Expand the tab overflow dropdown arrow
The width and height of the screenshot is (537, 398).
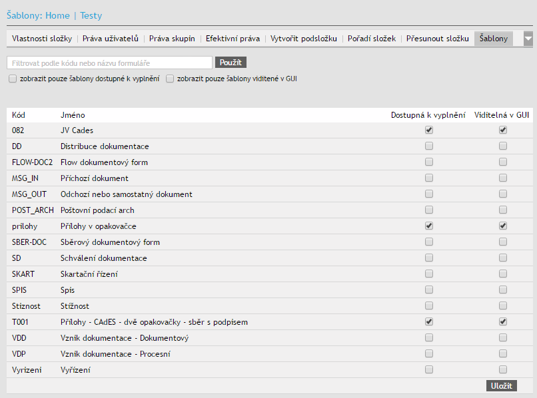click(x=528, y=39)
